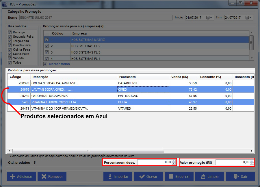Select the GEROVITAL 60CAPS EMS row
The width and height of the screenshot is (260, 187).
click(x=131, y=96)
